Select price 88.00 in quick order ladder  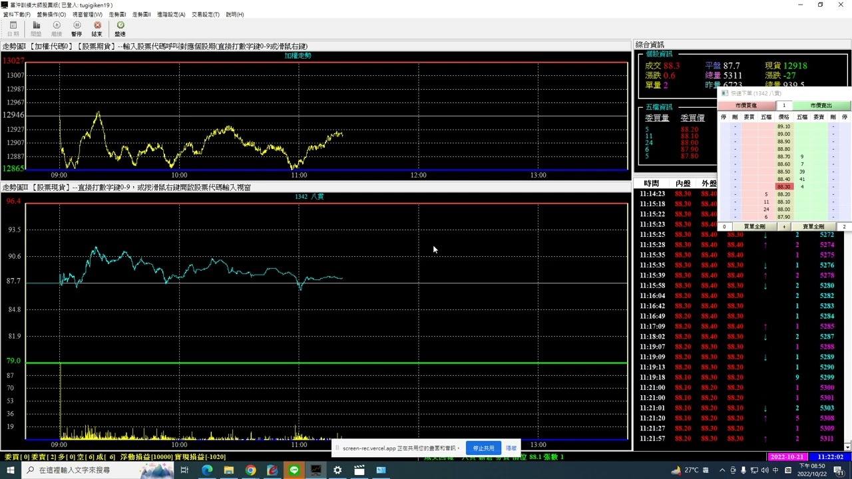click(x=784, y=210)
